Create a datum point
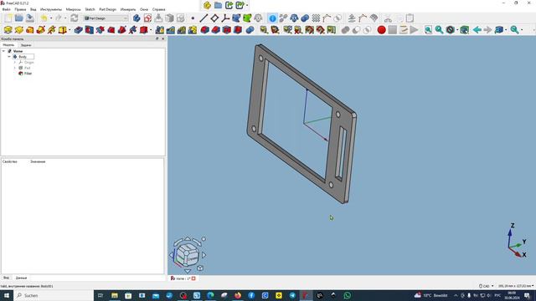536x301 pixels. 193,18
